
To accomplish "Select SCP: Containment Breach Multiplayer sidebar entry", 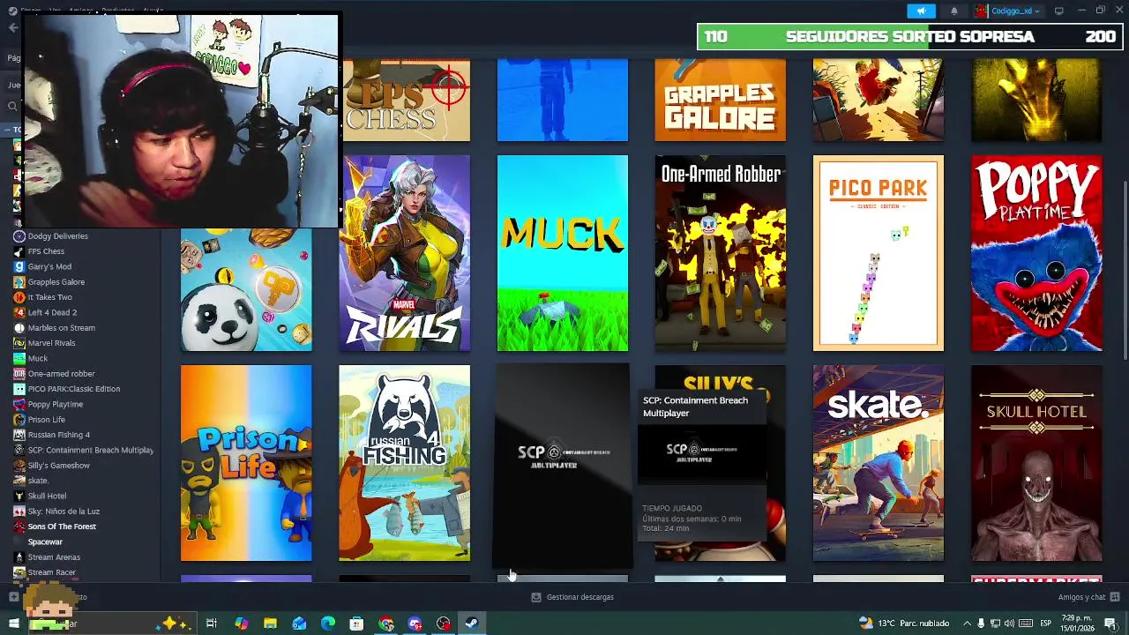I will 90,450.
